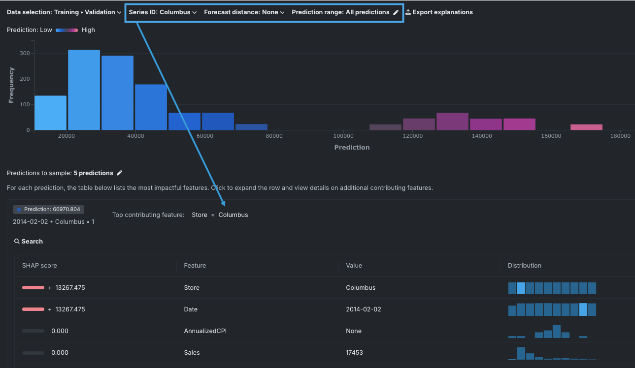Click the pencil icon beside 5 predictions
The width and height of the screenshot is (635, 368).
click(x=119, y=173)
